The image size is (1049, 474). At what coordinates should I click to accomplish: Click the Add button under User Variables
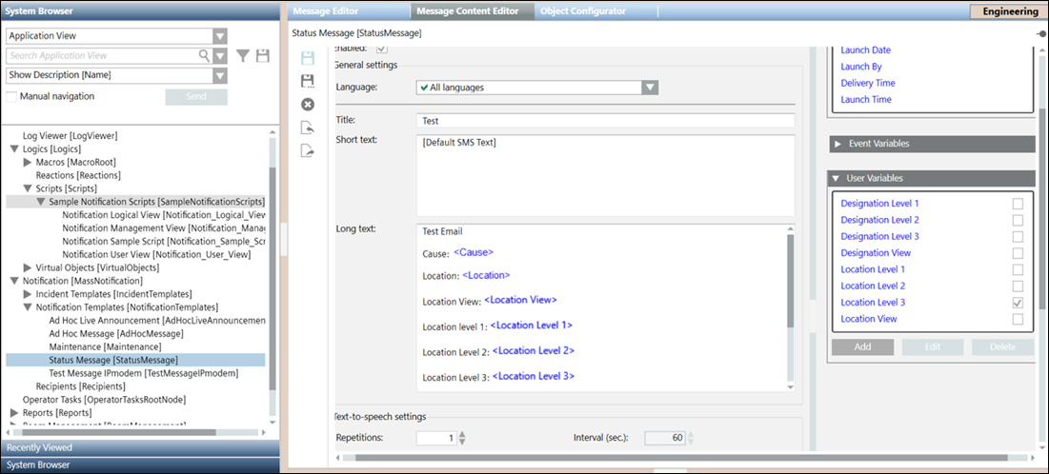tap(862, 347)
